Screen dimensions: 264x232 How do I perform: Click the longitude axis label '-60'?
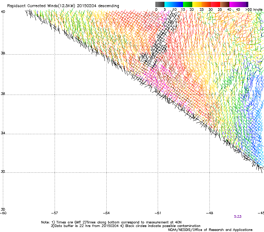click(x=3, y=213)
